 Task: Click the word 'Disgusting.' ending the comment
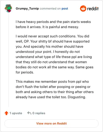(x=77, y=97)
